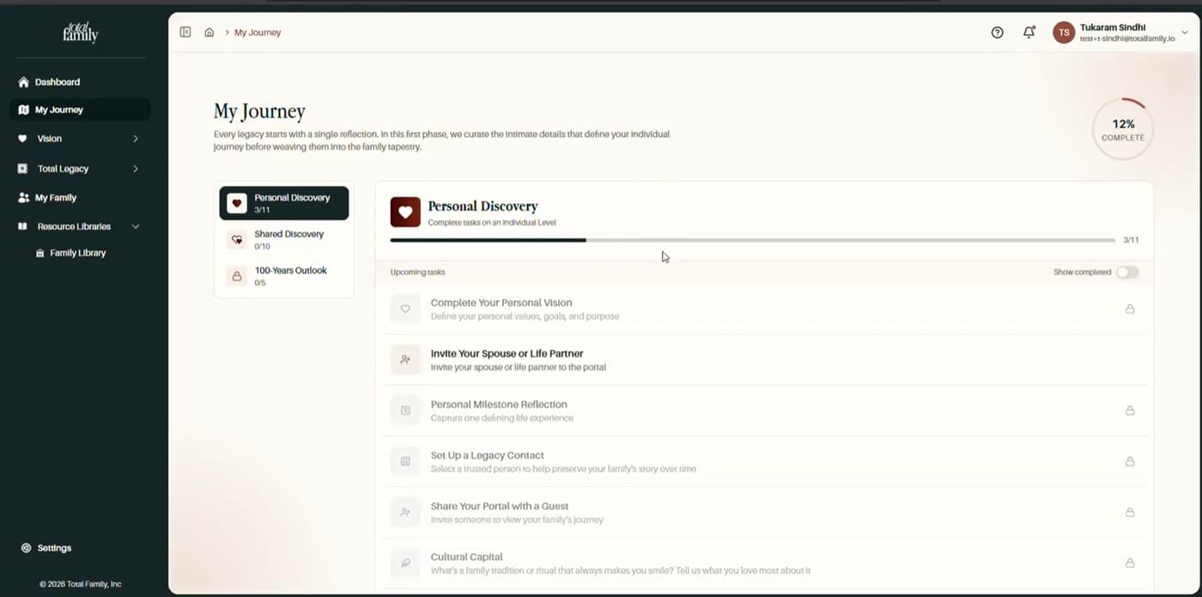Click the Cultural Capital leaf icon
The width and height of the screenshot is (1202, 597).
click(x=405, y=563)
